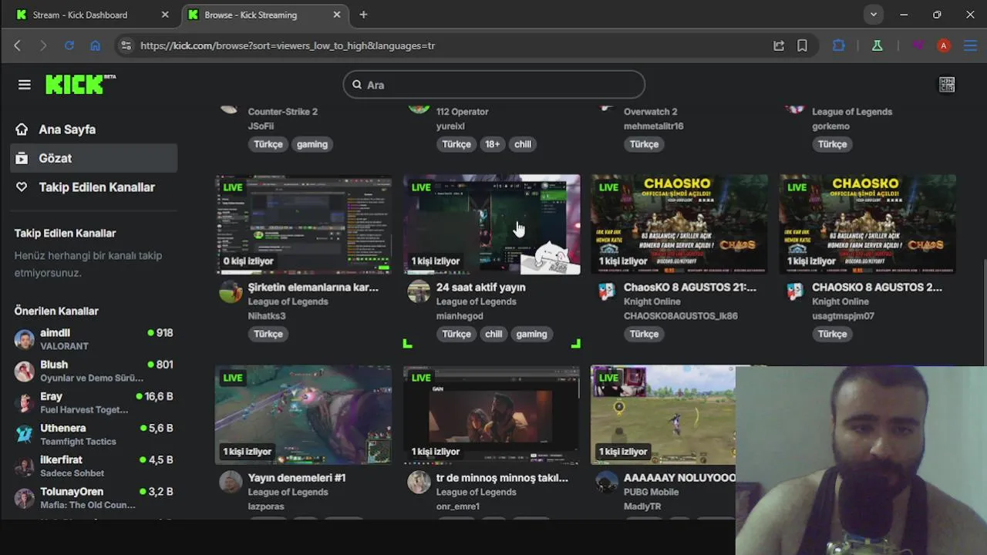The image size is (987, 555).
Task: Open new browser tab with plus
Action: point(363,15)
